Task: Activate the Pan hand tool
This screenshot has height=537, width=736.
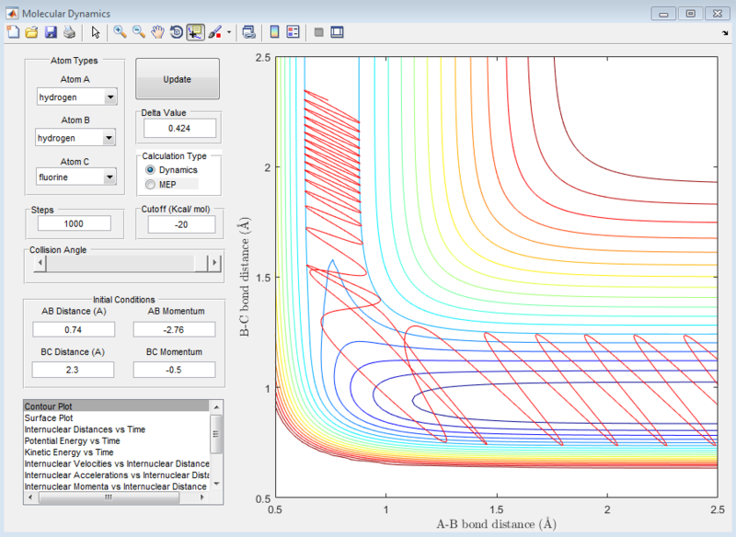Action: click(x=157, y=32)
